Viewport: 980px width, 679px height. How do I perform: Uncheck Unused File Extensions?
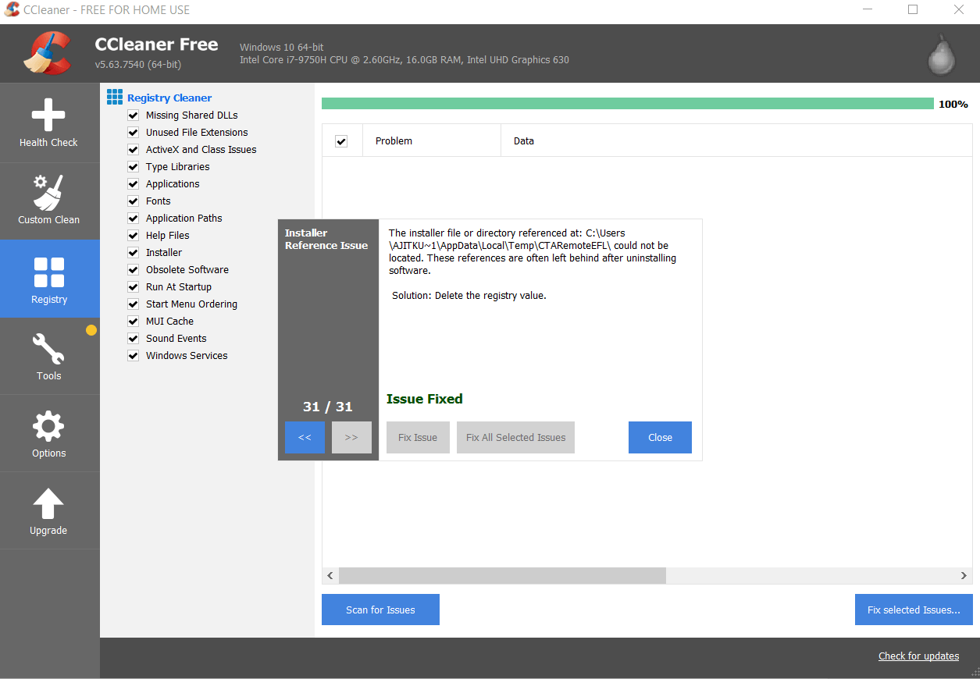pyautogui.click(x=134, y=133)
